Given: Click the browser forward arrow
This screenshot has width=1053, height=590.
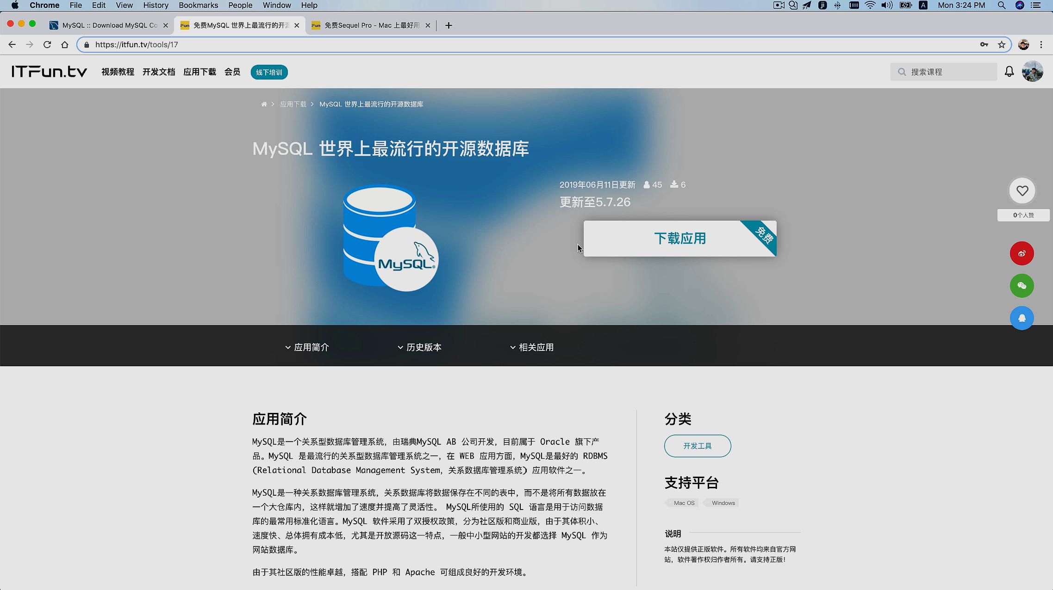Looking at the screenshot, I should [x=30, y=44].
